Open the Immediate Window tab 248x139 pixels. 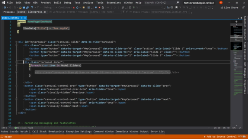click(x=127, y=131)
